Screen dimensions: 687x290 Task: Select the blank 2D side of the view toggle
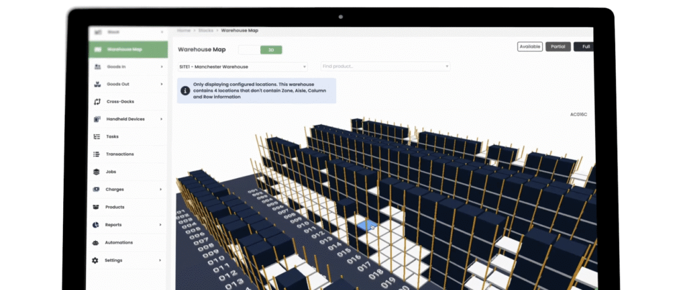250,50
